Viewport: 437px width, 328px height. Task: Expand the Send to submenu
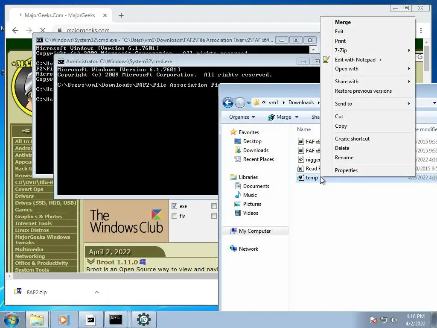point(367,104)
